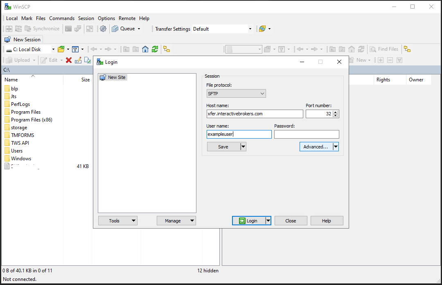Click the remote panel Filter icon

(x=282, y=49)
